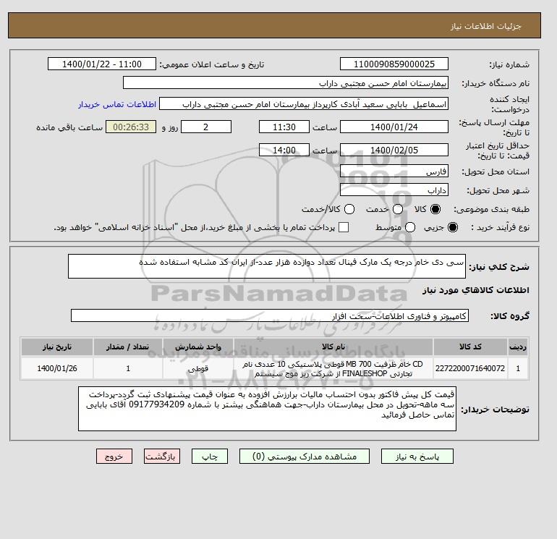Viewport: 557px width, 539px height.
Task: Click the need date cell 1400/01/26
Action: pyautogui.click(x=57, y=368)
